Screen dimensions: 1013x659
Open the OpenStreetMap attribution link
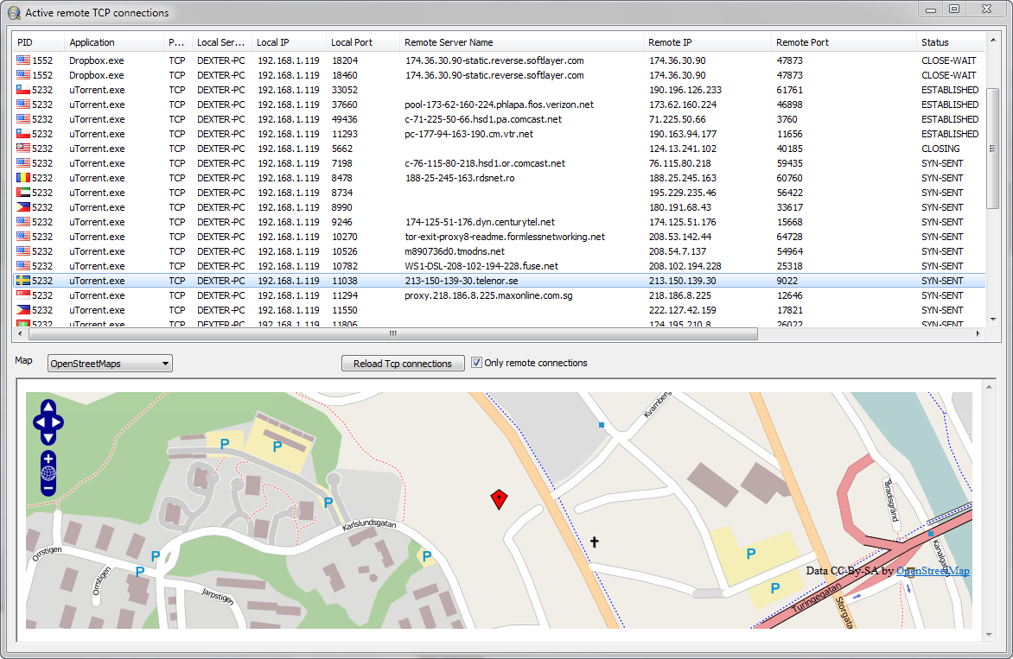pyautogui.click(x=933, y=571)
